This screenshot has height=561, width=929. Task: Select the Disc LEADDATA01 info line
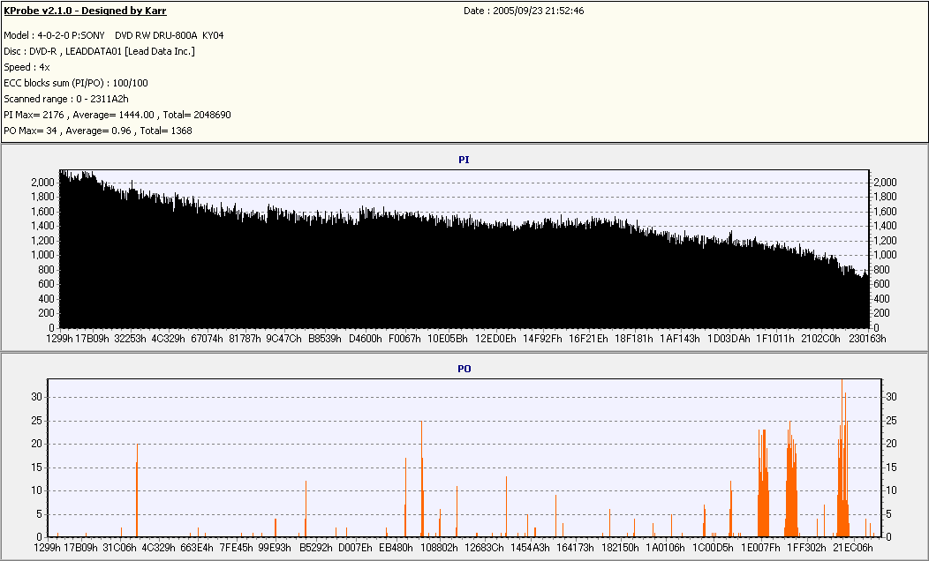tap(100, 51)
